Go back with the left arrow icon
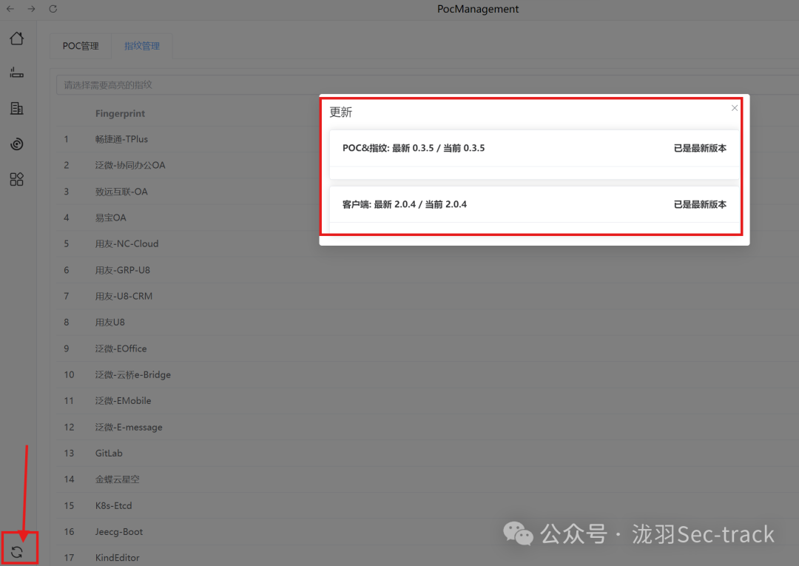Screen dimensions: 799x566 coord(10,9)
